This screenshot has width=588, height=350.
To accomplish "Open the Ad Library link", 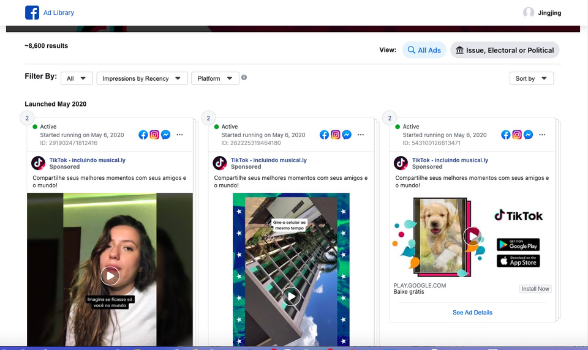I will coord(59,12).
